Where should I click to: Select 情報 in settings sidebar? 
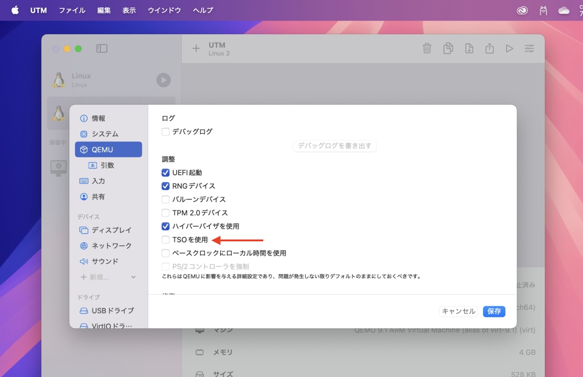point(108,118)
